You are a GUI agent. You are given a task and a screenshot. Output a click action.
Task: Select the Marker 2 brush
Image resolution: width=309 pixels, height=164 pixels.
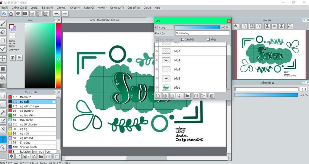tap(32, 97)
